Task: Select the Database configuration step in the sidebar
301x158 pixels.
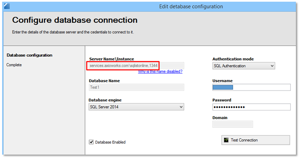Action: coord(29,55)
